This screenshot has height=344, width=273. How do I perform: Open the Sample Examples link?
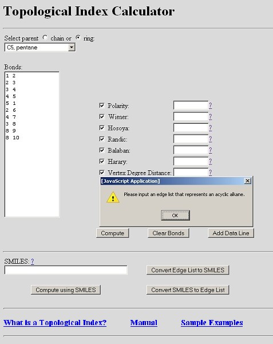(212, 322)
